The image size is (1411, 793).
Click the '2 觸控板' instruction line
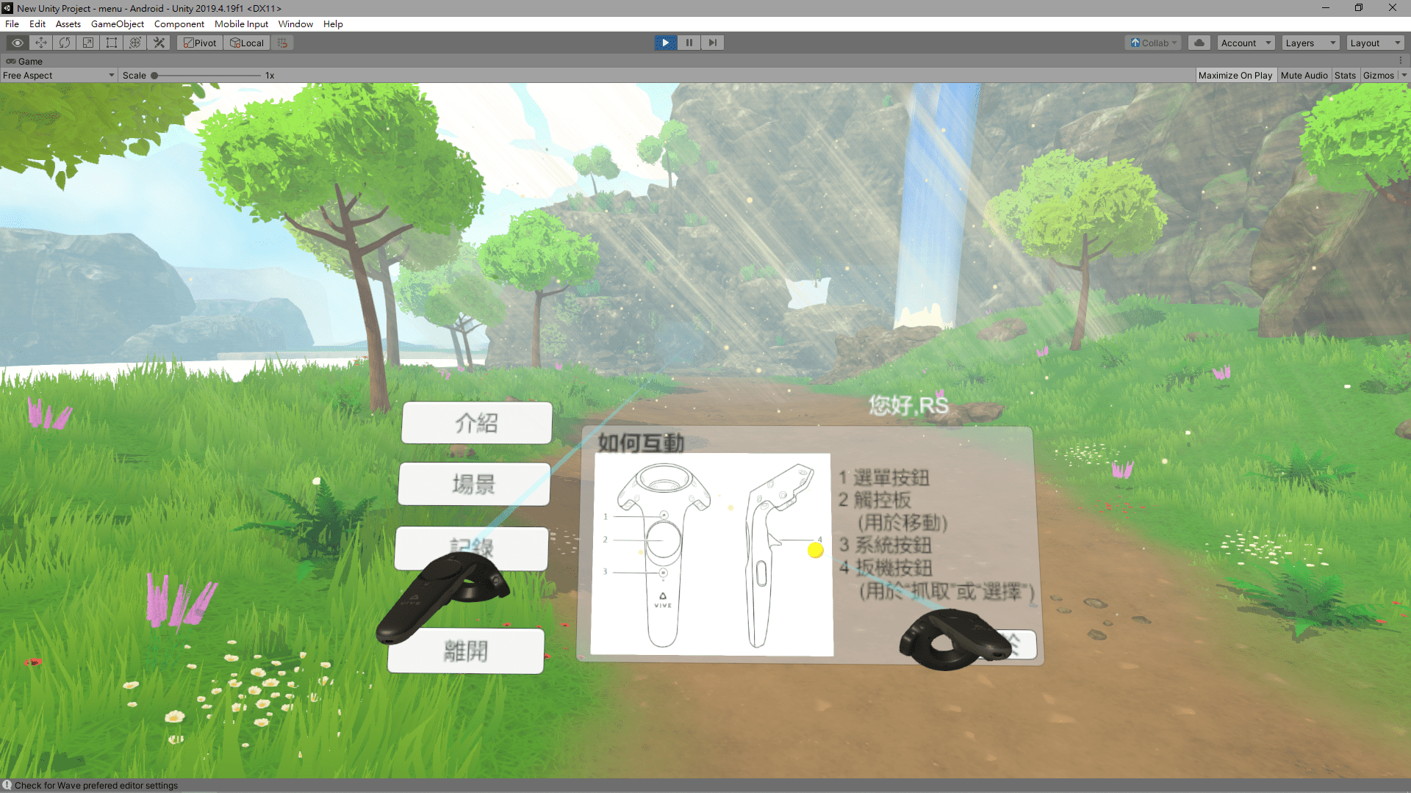(875, 500)
